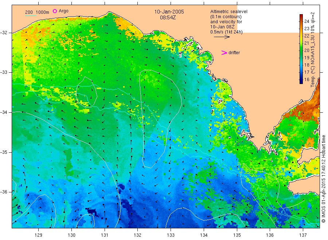Image resolution: width=328 pixels, height=240 pixels.
Task: Click the longitude label 137
Action: pos(303,235)
